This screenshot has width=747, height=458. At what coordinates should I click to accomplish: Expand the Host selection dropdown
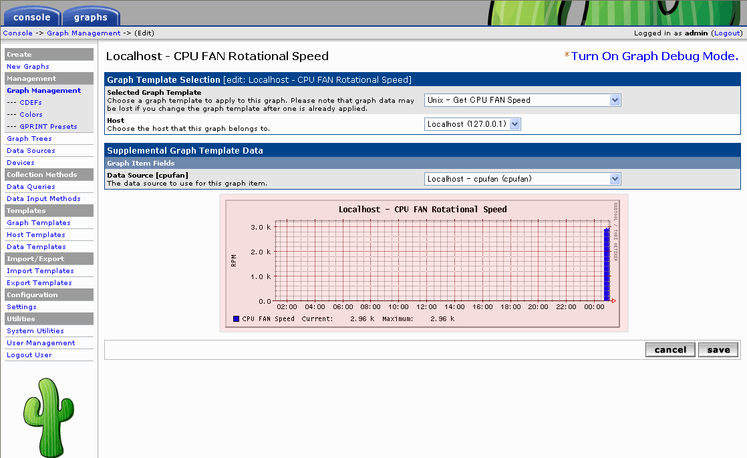click(472, 124)
